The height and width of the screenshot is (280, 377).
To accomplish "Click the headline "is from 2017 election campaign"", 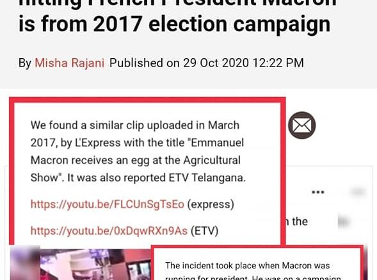I will (x=175, y=24).
